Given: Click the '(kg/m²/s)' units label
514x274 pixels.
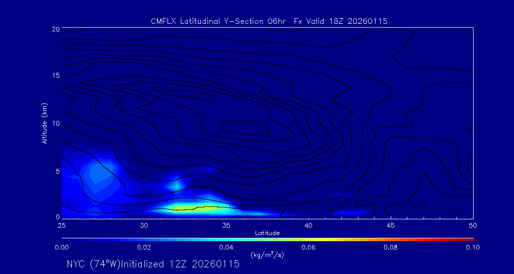Looking at the screenshot, I should click(x=267, y=255).
